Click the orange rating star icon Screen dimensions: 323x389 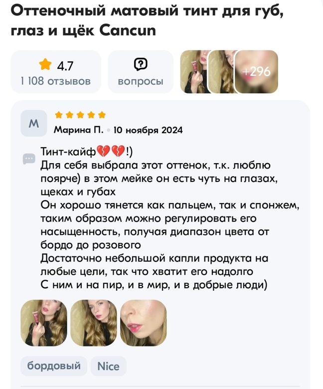point(45,64)
